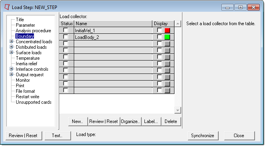Click Review | Reset below the table
This screenshot has height=147, width=266.
click(104, 121)
